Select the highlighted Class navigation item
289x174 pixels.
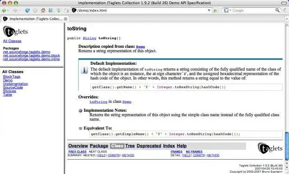[117, 146]
